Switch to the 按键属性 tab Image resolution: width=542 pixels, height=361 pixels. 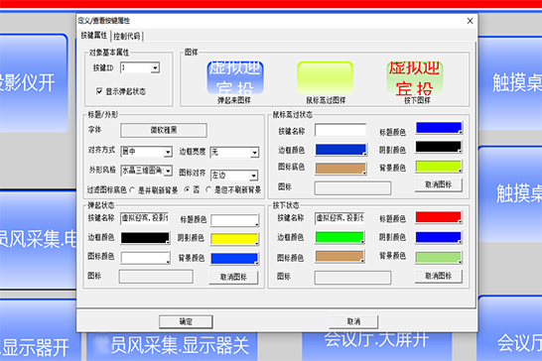(94, 36)
